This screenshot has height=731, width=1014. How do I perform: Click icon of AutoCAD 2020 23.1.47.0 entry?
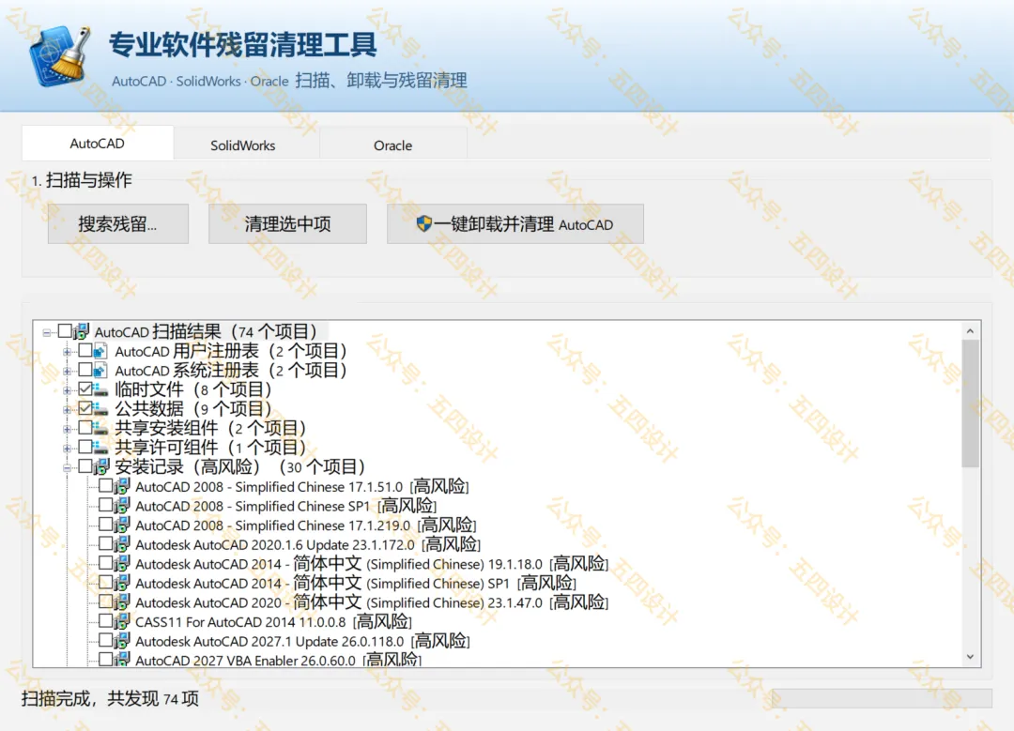(121, 602)
